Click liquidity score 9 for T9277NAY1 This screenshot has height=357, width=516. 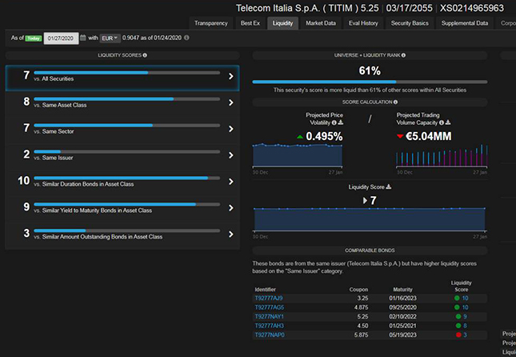465,316
